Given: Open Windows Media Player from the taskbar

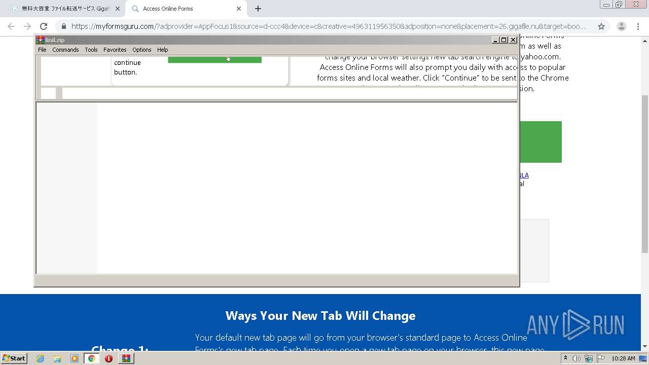Looking at the screenshot, I should (75, 358).
